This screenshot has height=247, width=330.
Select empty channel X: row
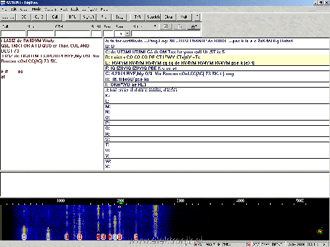(x=216, y=167)
